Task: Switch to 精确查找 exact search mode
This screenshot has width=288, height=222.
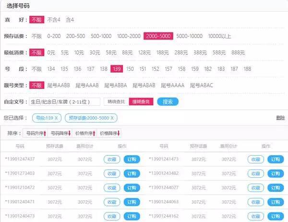Action: coord(116,102)
